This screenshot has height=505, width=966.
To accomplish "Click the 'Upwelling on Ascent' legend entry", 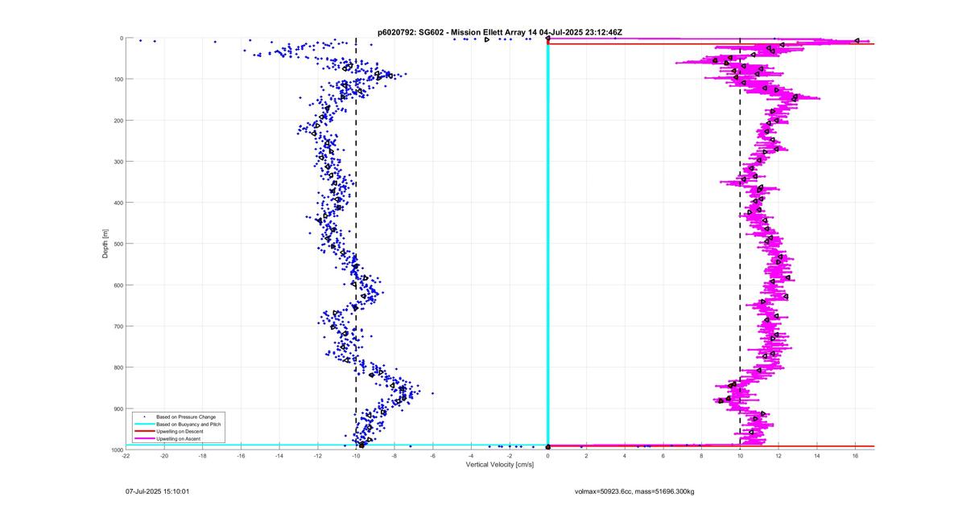I will [178, 438].
